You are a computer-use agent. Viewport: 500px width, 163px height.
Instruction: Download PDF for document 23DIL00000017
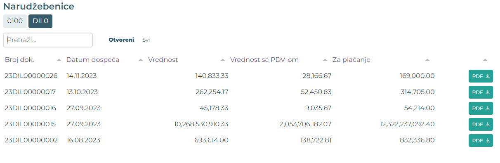[481, 92]
